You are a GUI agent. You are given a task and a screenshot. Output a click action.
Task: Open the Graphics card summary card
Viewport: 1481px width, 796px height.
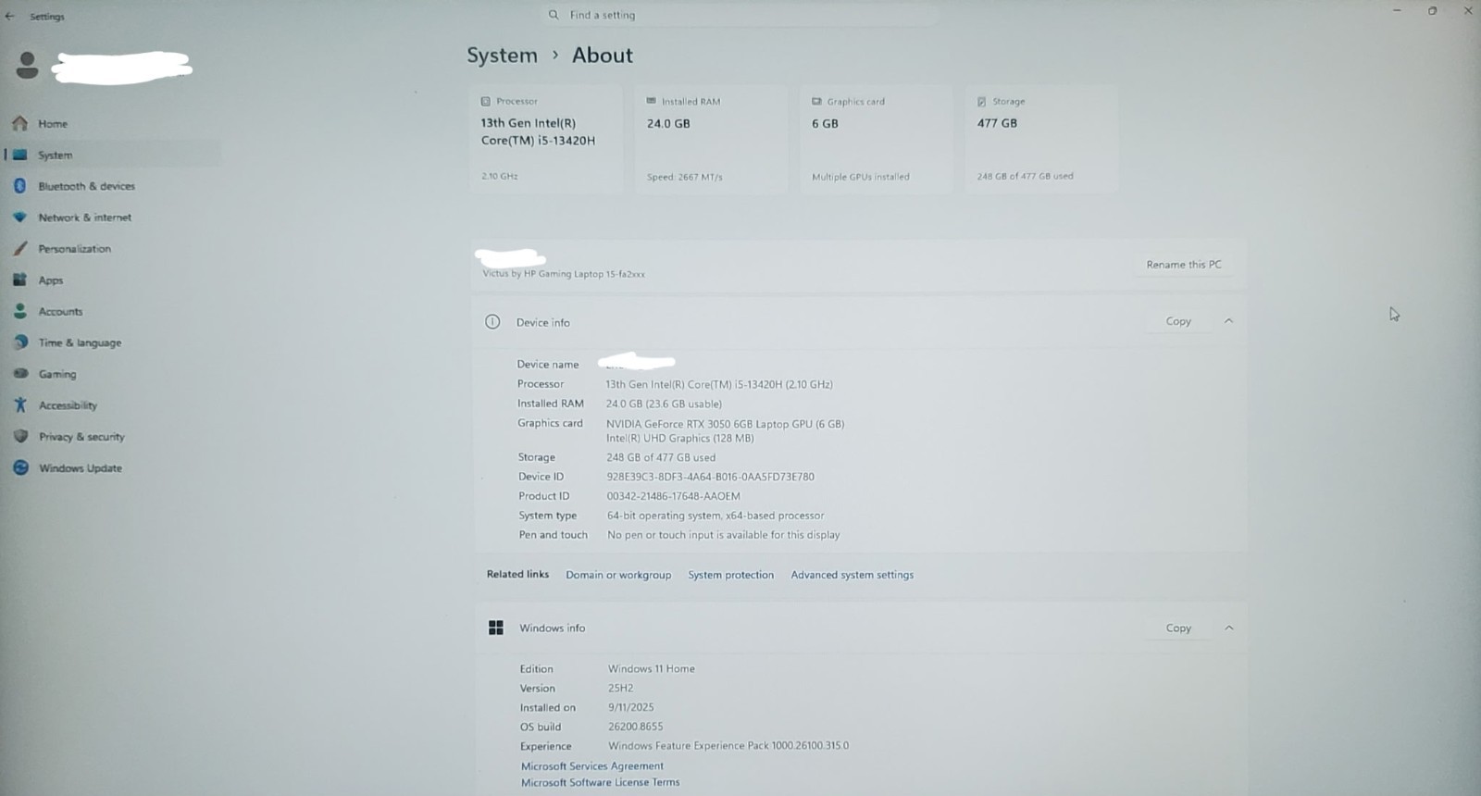click(x=876, y=139)
